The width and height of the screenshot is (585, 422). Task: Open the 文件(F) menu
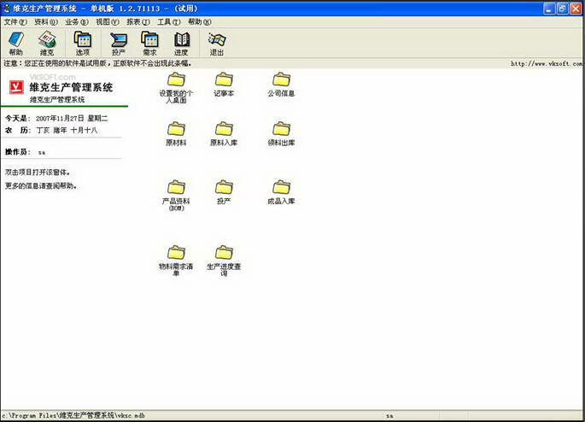(15, 22)
